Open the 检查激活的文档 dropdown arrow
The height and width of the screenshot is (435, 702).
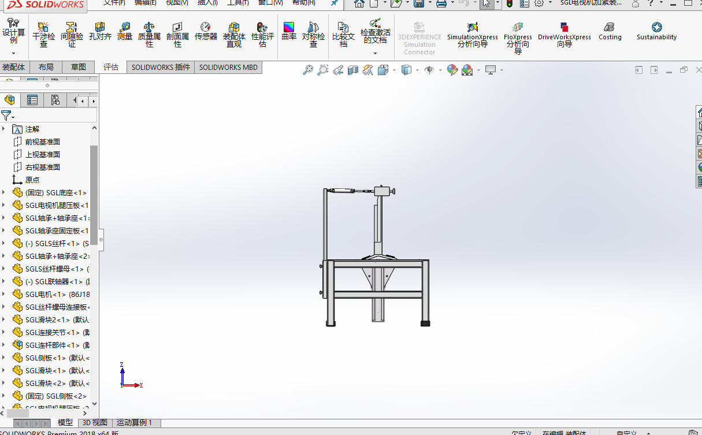375,53
